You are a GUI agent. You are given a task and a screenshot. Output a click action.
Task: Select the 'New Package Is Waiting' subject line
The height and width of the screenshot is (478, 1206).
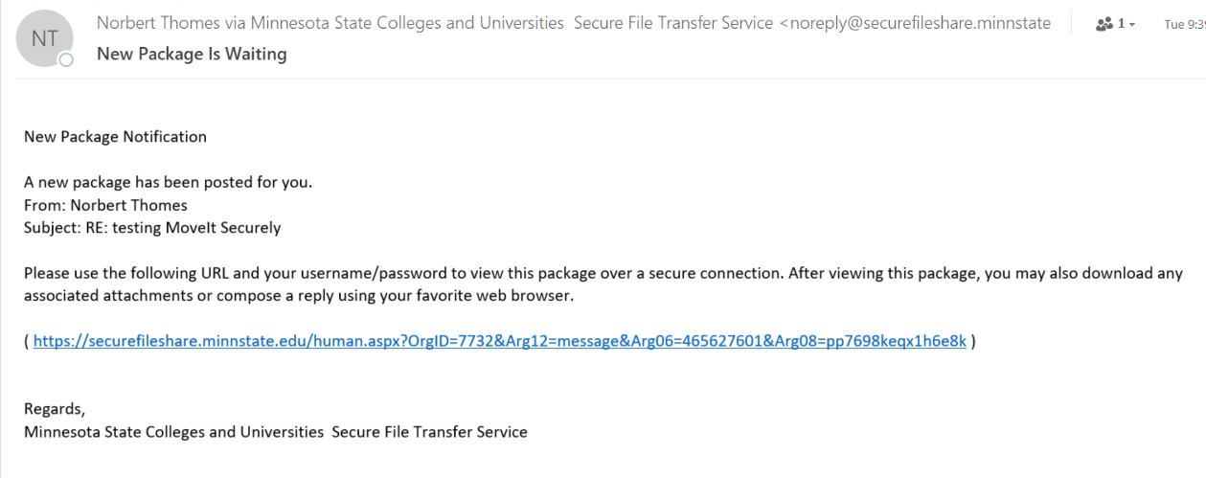pyautogui.click(x=192, y=54)
